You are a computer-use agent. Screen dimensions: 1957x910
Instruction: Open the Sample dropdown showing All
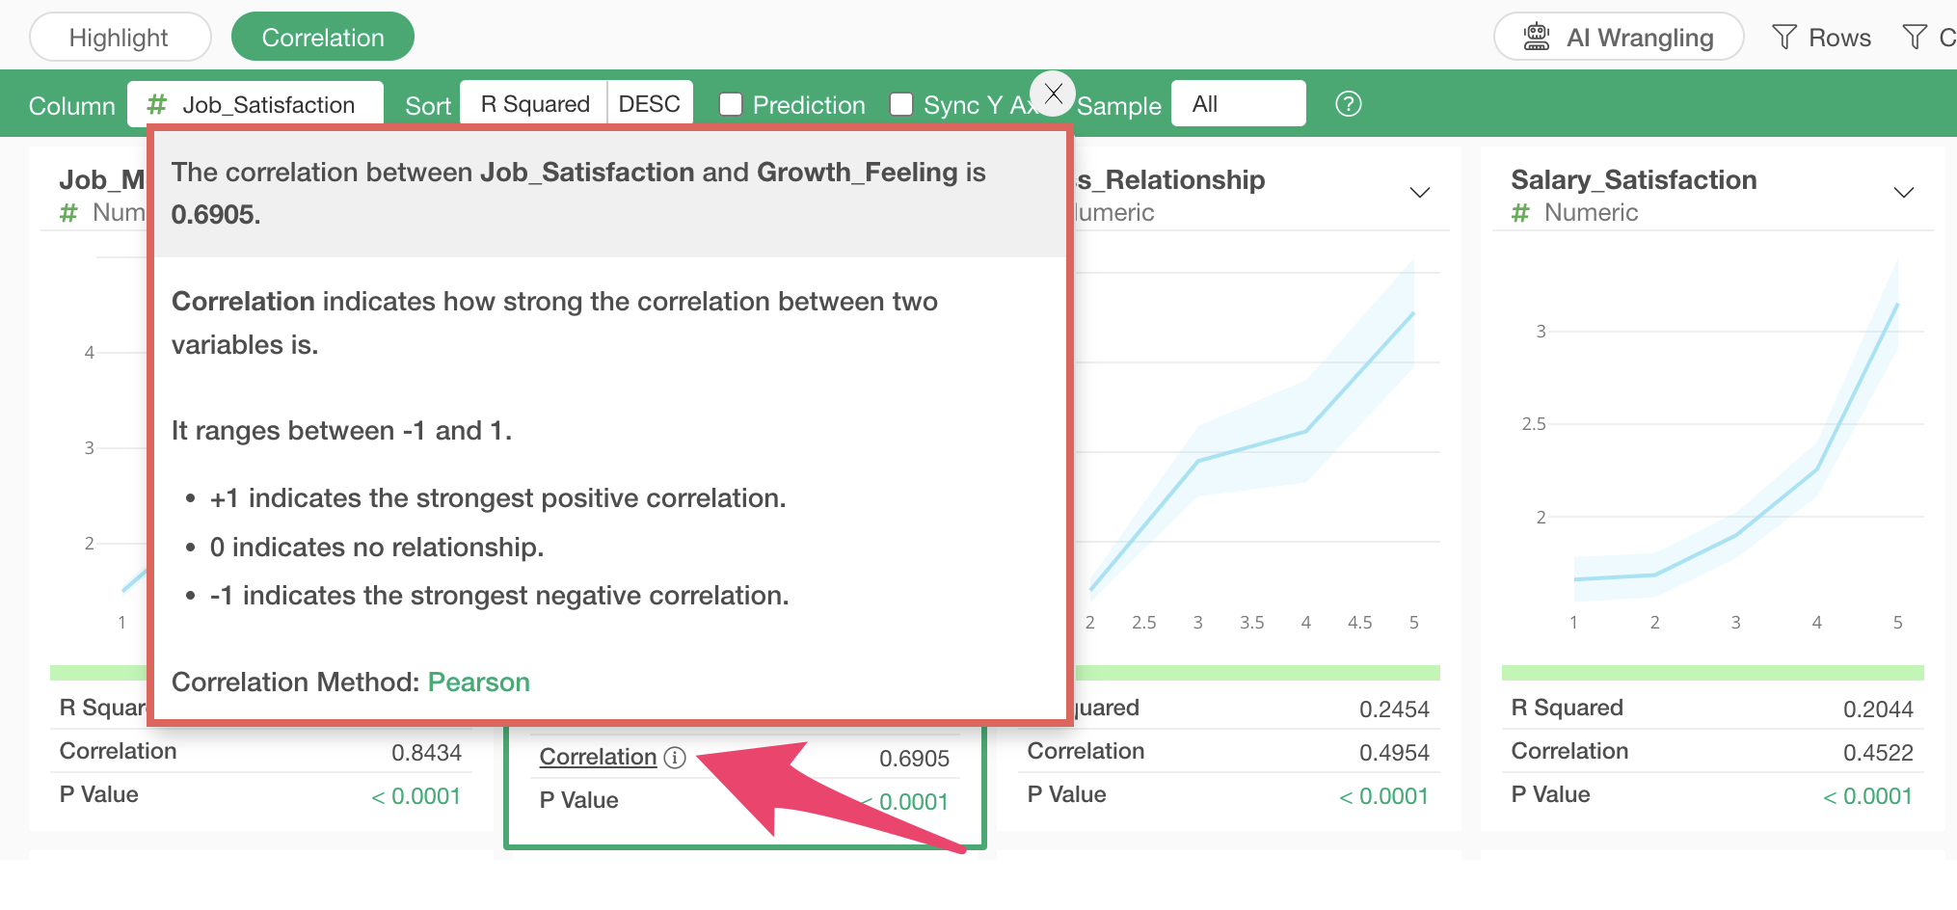coord(1238,104)
